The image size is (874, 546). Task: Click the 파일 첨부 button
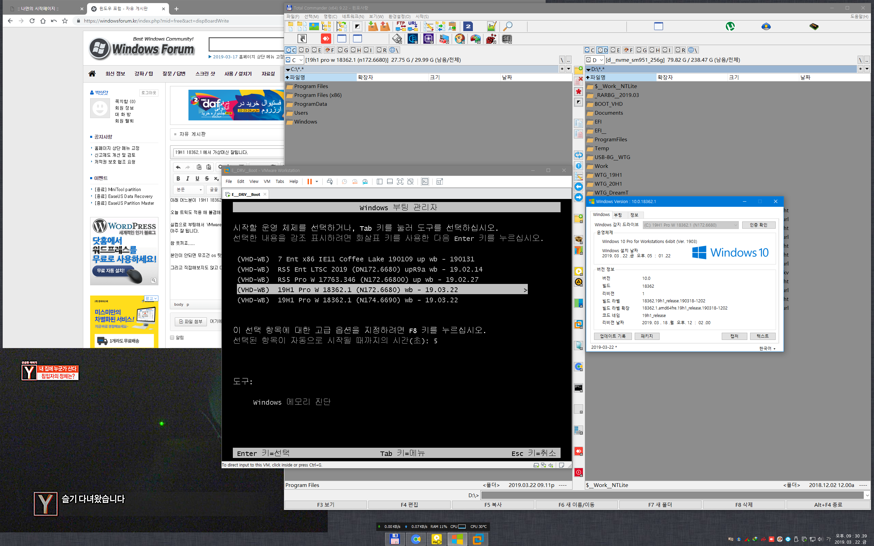click(191, 321)
